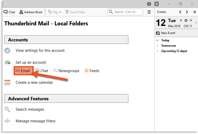Expand the Tomorrow section
Image resolution: width=198 pixels, height=134 pixels.
[x=157, y=46]
